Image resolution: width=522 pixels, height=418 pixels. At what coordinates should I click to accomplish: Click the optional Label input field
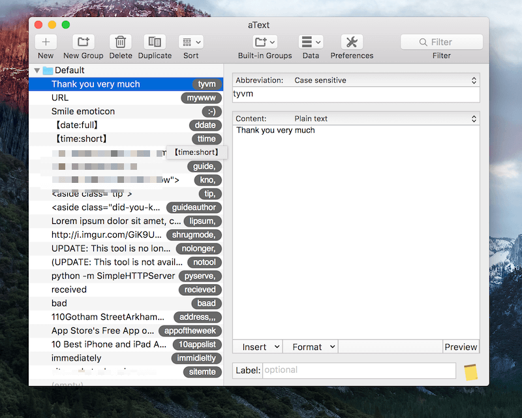click(359, 370)
